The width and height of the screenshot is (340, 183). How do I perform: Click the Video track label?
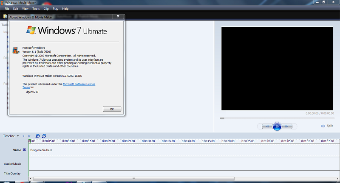(17, 150)
